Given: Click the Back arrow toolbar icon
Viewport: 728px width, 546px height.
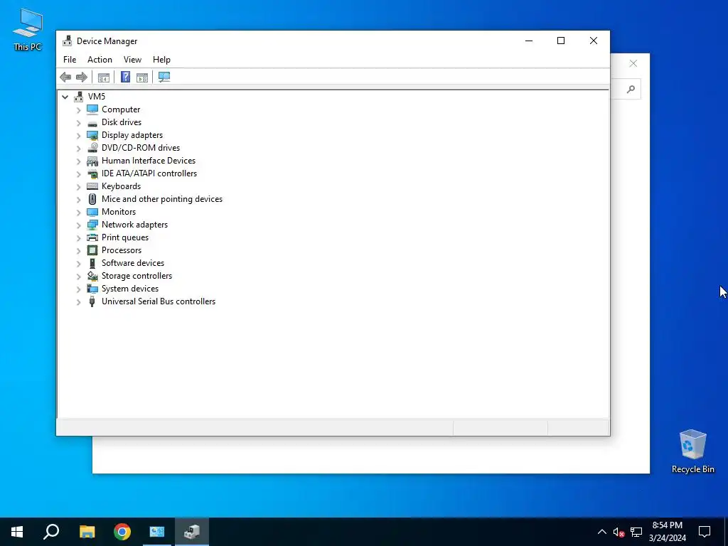Looking at the screenshot, I should tap(65, 77).
